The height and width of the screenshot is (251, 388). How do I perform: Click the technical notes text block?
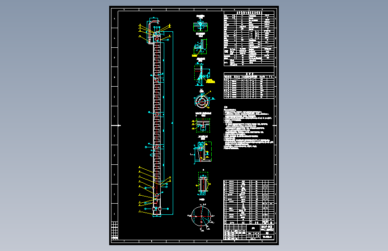[x=249, y=128]
